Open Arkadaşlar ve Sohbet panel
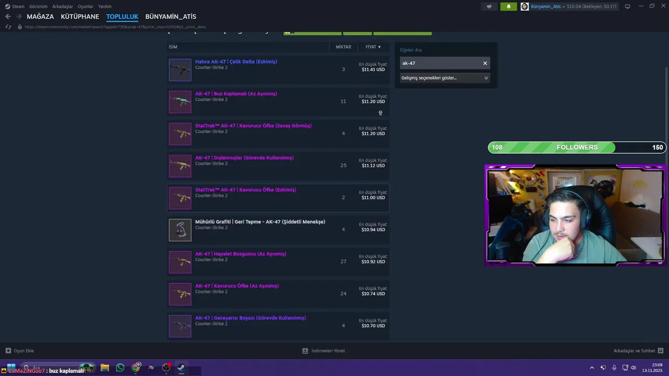669x376 pixels. 639,351
